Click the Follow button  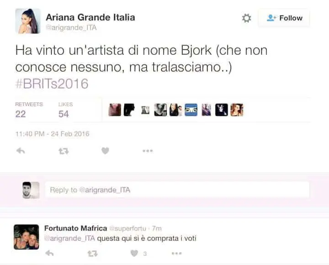click(284, 18)
